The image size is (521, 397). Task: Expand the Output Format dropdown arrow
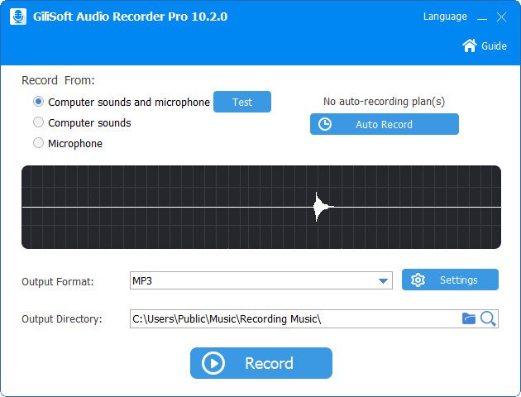(384, 281)
